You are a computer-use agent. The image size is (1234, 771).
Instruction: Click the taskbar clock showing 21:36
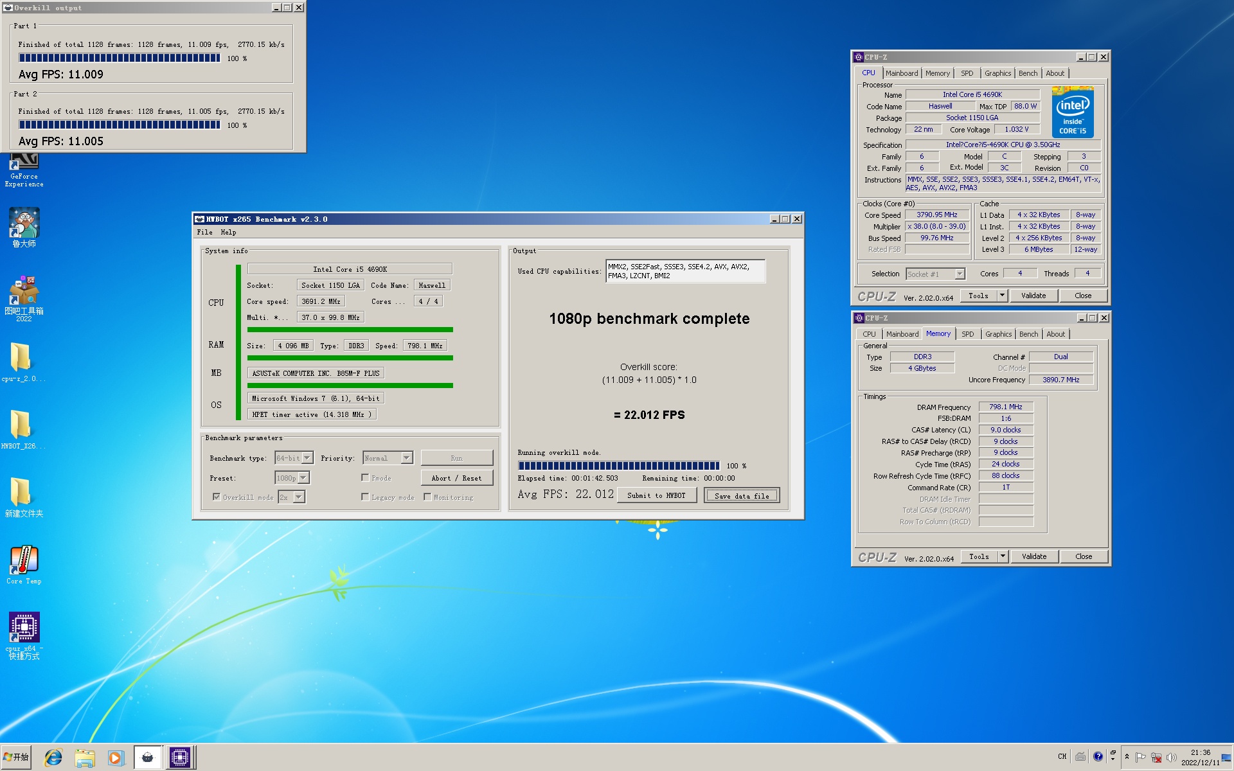tap(1200, 758)
